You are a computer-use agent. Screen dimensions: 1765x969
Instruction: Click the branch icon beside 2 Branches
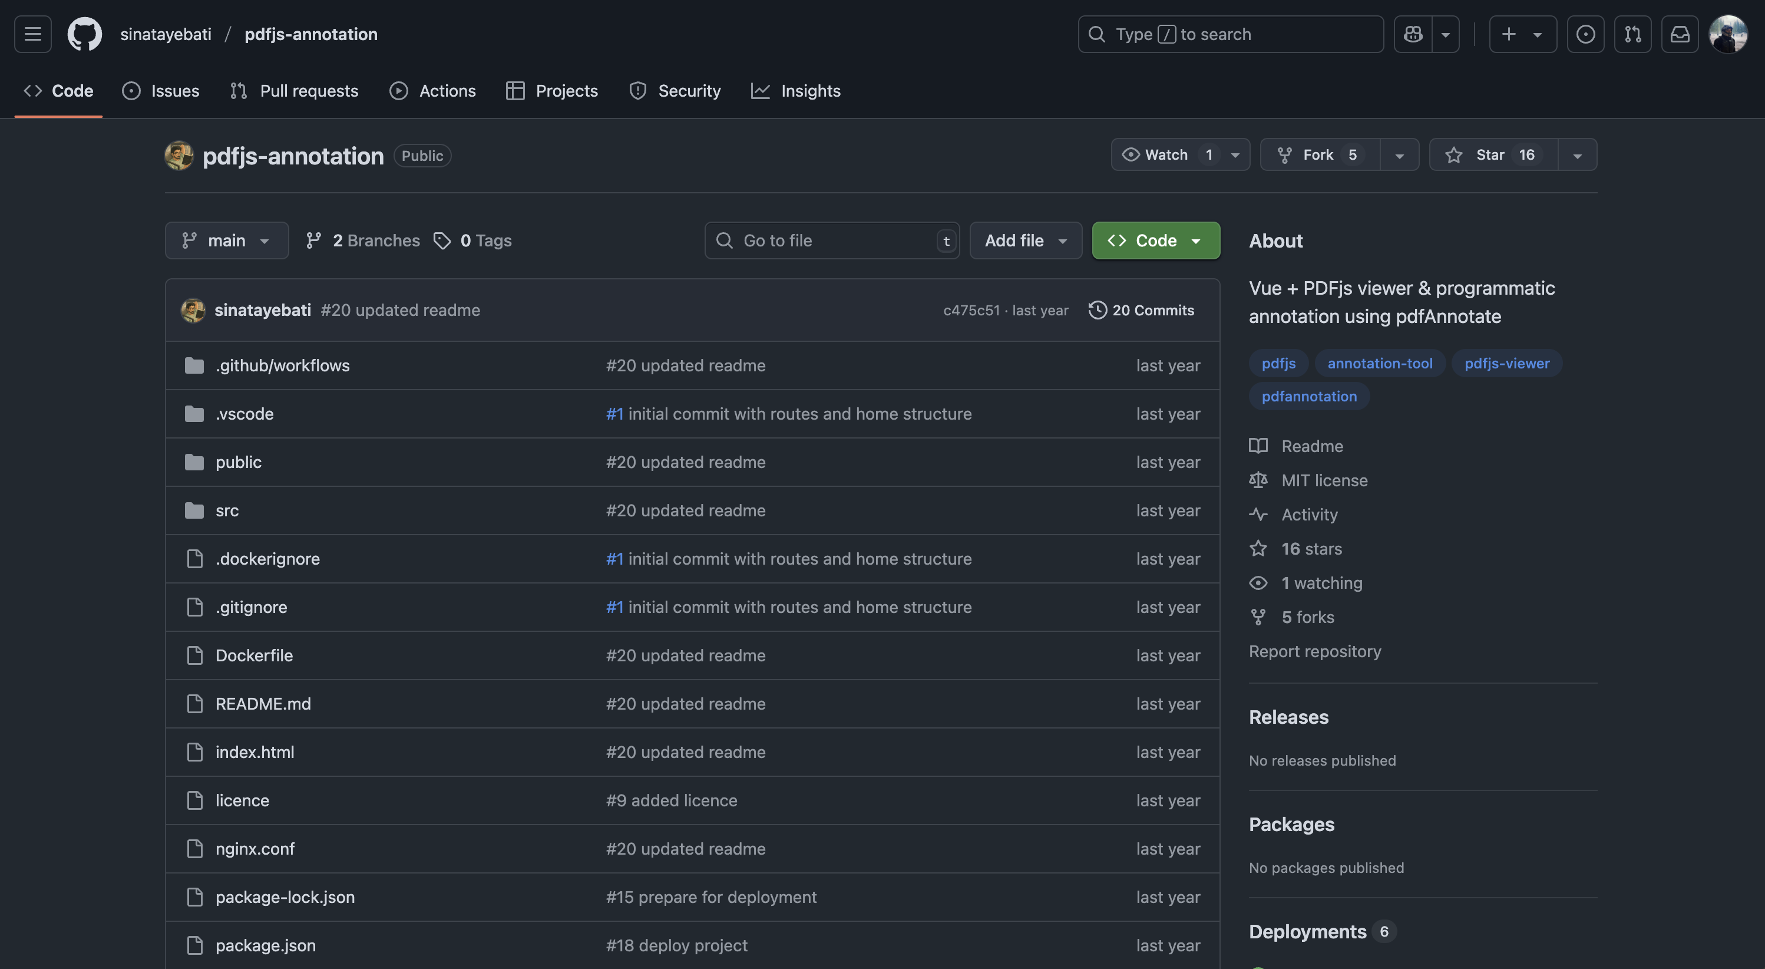(314, 240)
